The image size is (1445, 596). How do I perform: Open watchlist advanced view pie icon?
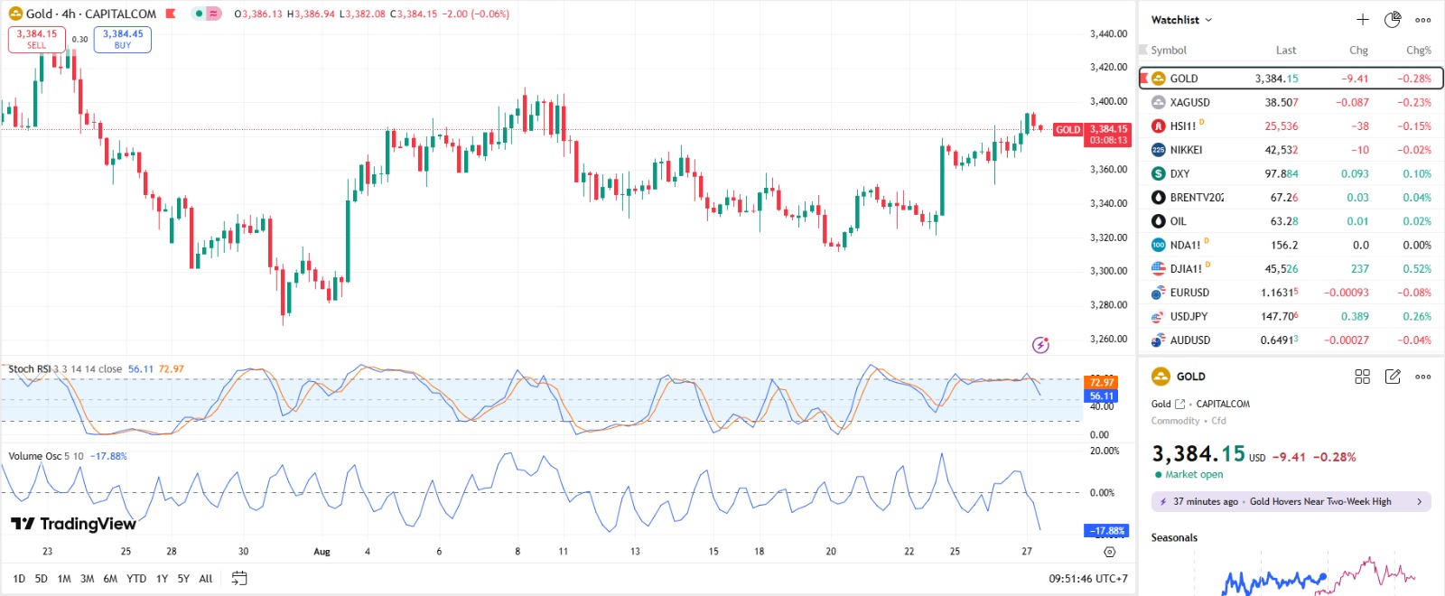pos(1393,20)
